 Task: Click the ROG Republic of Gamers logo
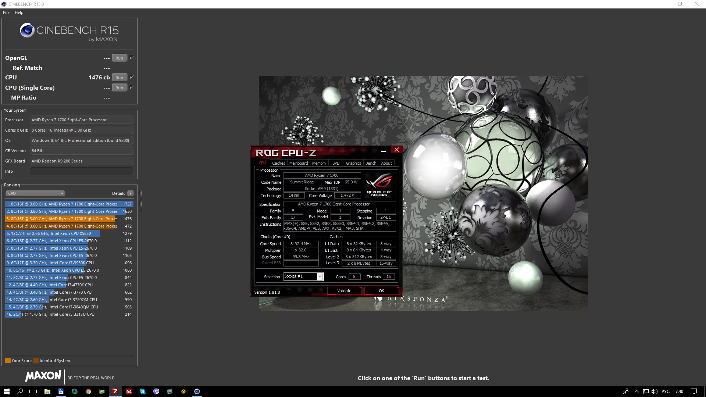379,185
